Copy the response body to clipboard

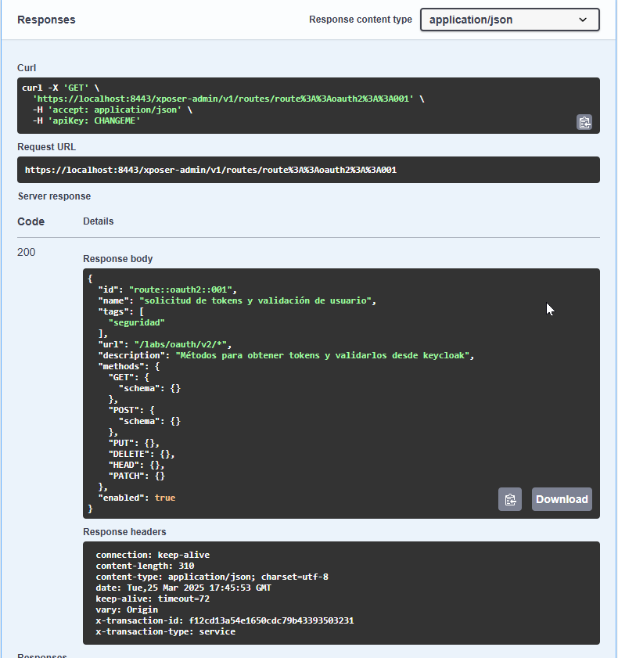pyautogui.click(x=510, y=499)
